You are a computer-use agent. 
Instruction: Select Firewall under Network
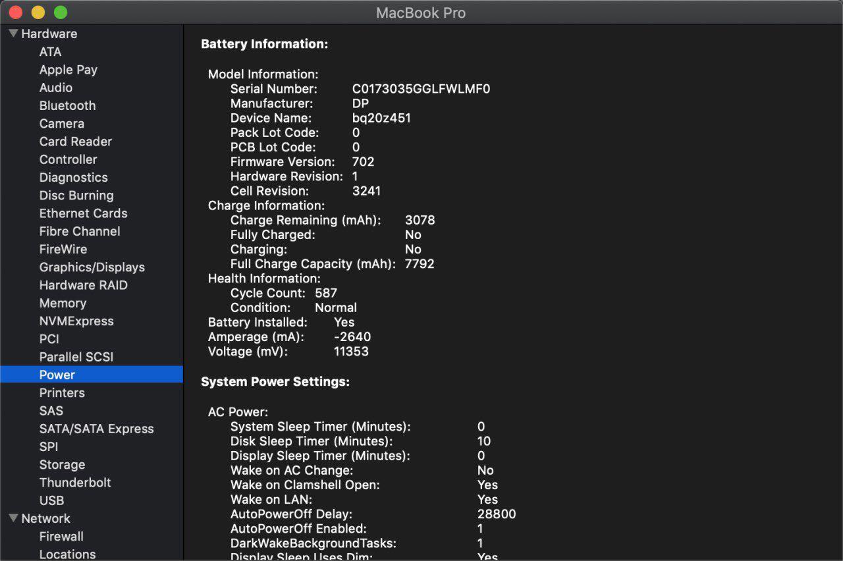[x=61, y=537]
